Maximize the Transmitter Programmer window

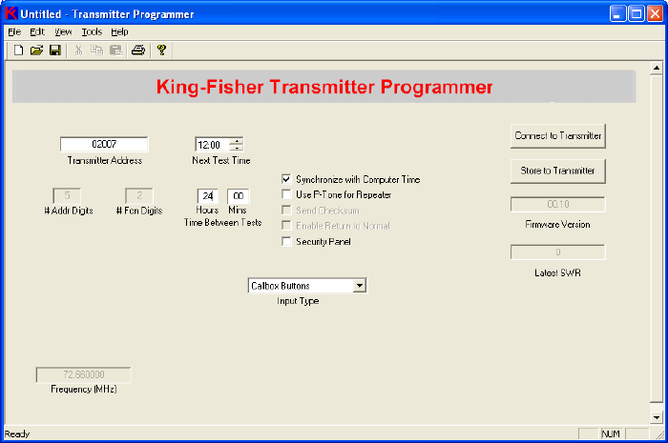(x=637, y=14)
